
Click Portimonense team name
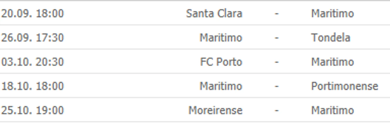click(344, 86)
